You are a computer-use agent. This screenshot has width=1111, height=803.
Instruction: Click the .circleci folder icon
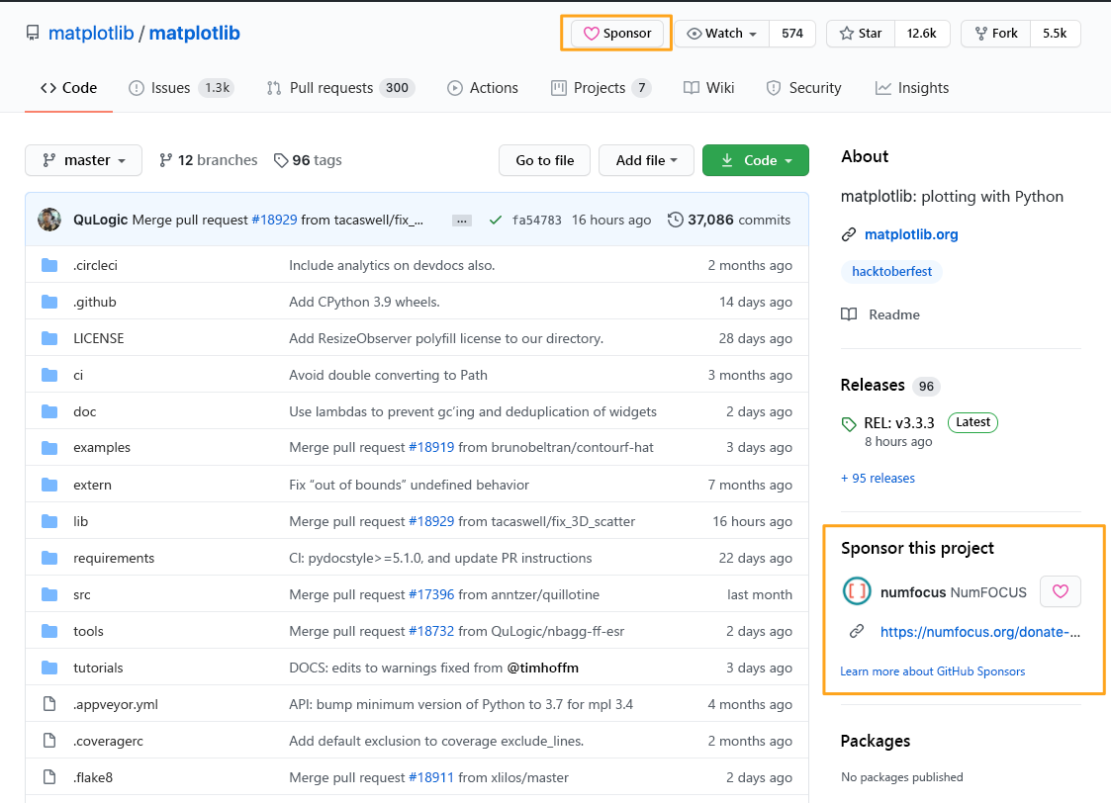click(x=49, y=266)
